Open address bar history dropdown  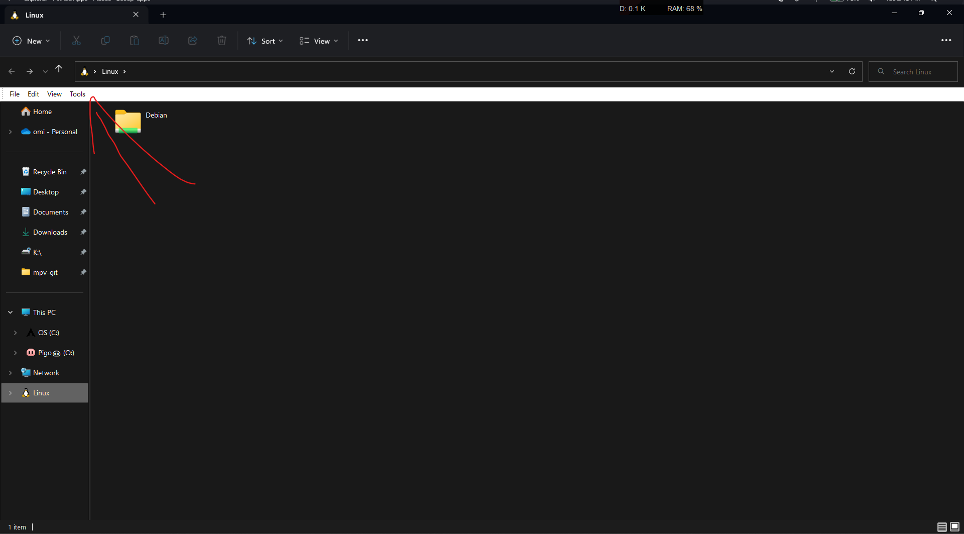[x=832, y=71]
